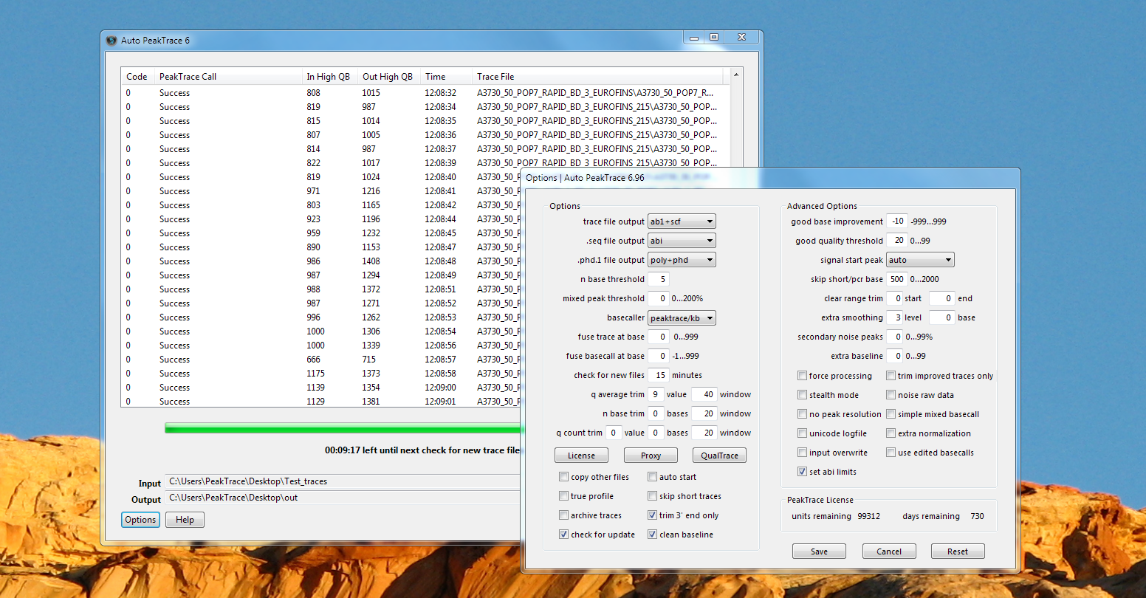
Task: Edit the q count trim value field
Action: coord(613,433)
